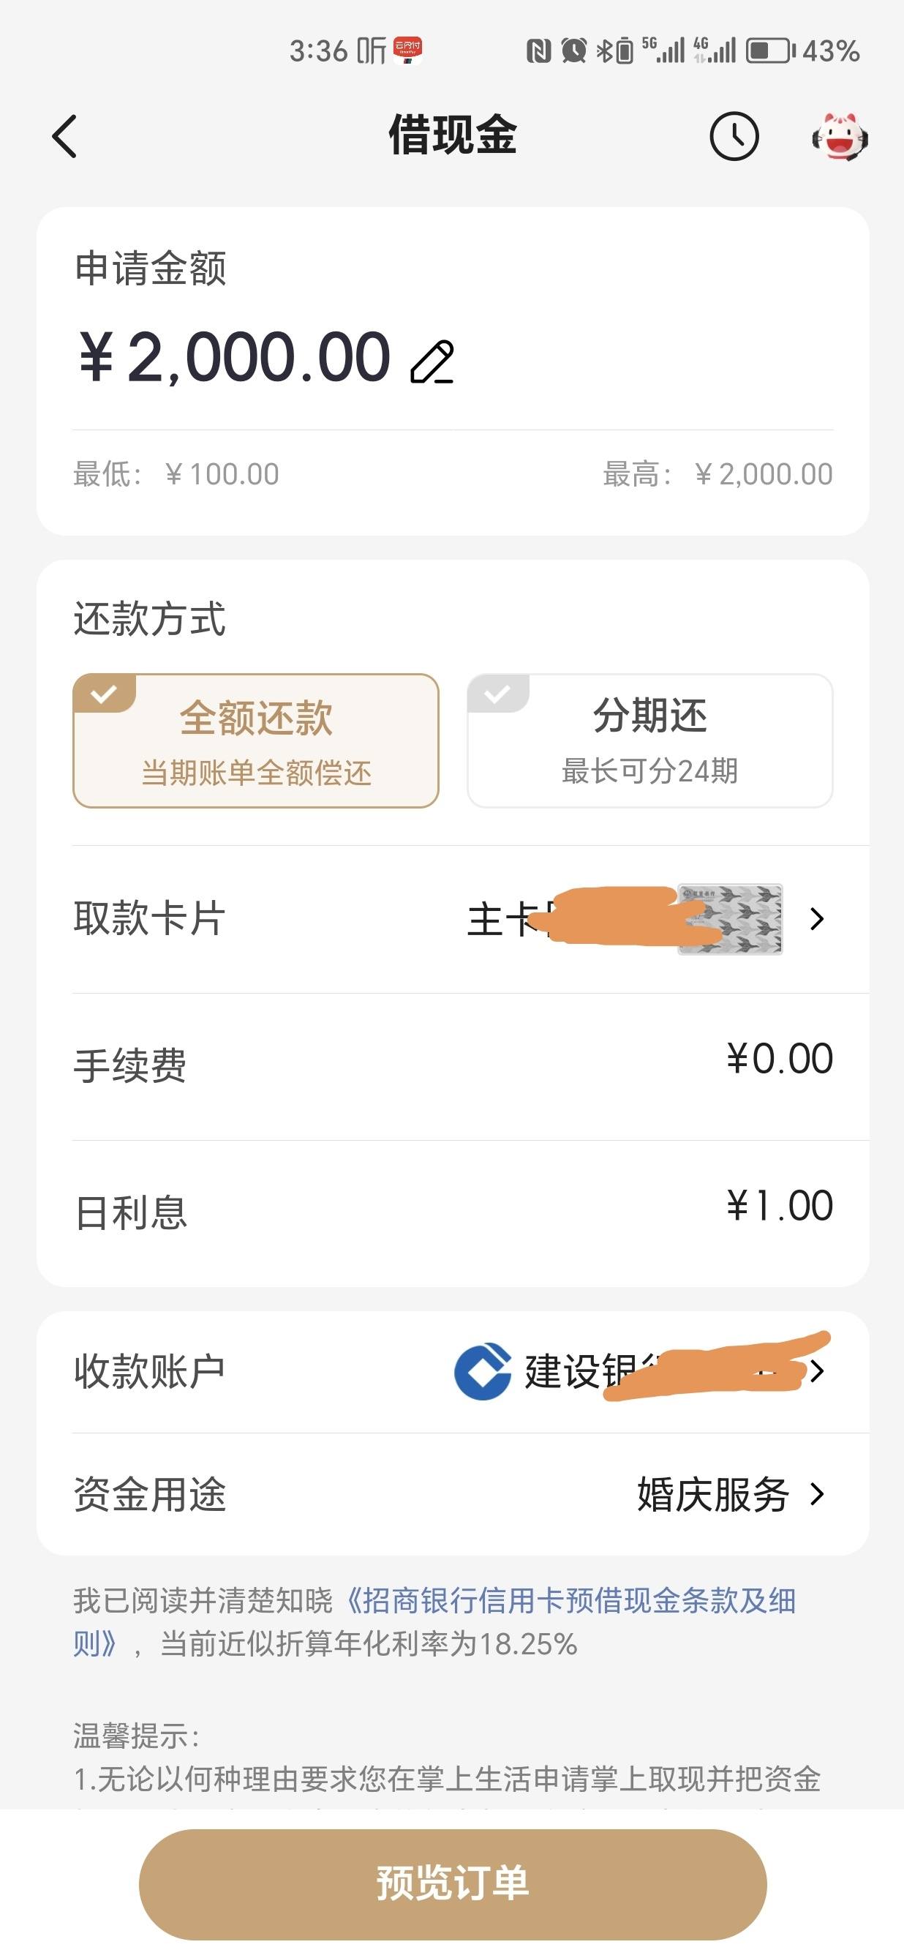Open borrowing history clock icon
The height and width of the screenshot is (1958, 904).
(x=734, y=137)
